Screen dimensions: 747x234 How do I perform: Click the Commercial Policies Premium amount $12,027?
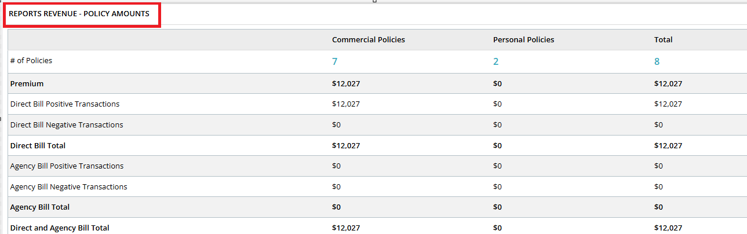(x=346, y=83)
